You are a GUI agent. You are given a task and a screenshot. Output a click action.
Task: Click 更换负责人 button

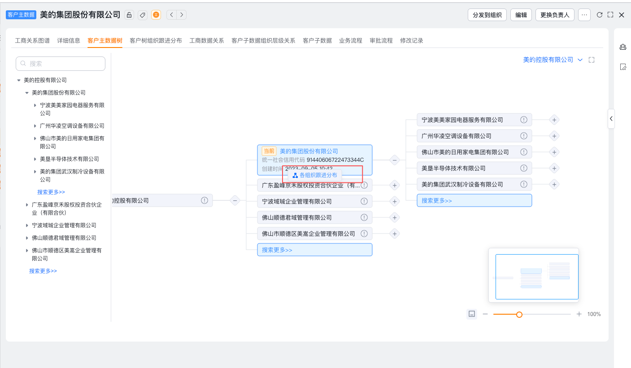coord(555,15)
